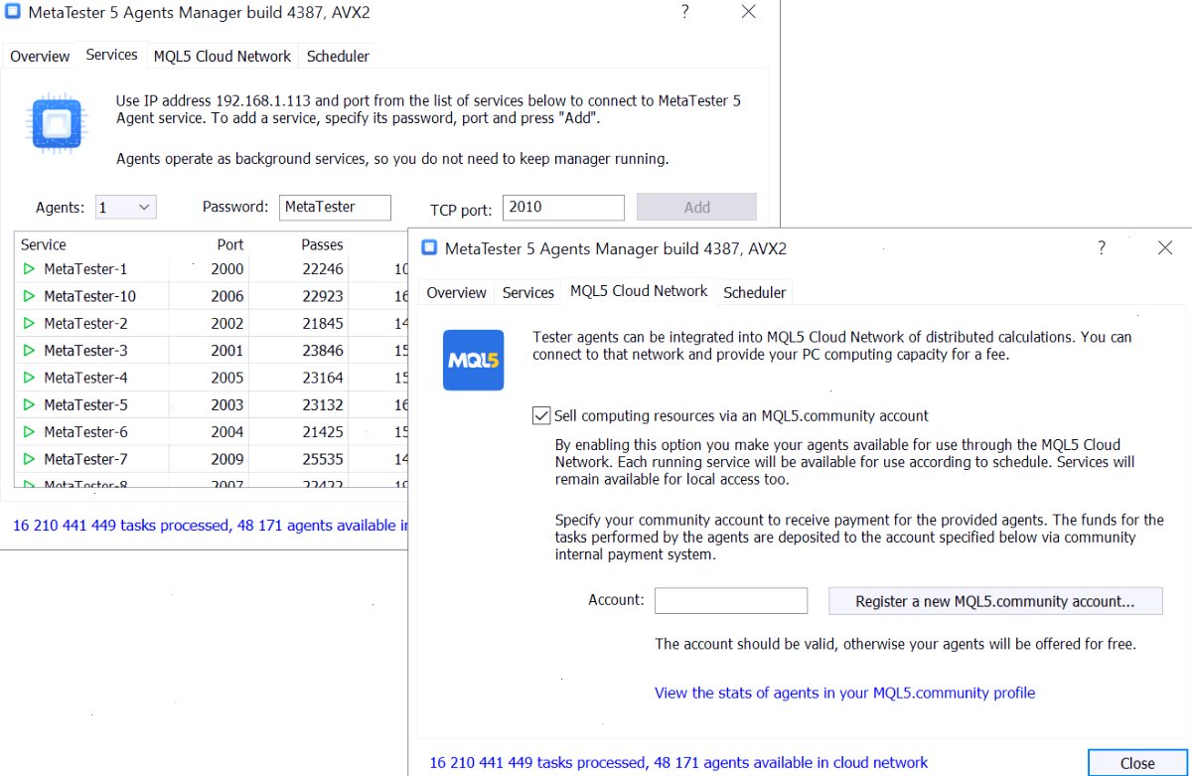Click the Close button in the front window

click(1137, 763)
